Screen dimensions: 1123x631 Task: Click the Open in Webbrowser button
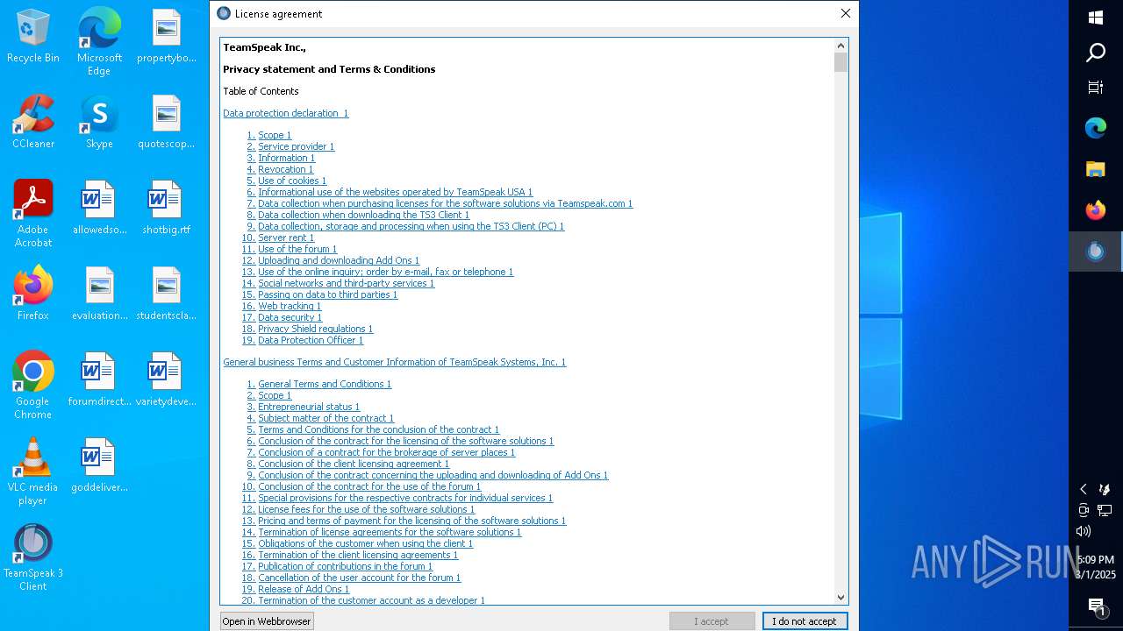click(267, 621)
